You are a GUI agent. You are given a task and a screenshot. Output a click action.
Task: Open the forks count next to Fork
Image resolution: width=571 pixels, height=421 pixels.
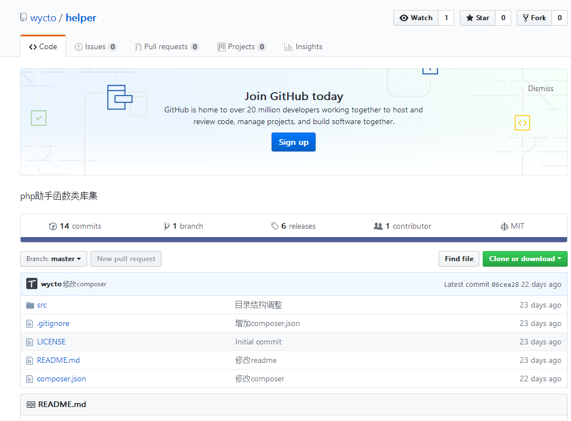tap(560, 18)
